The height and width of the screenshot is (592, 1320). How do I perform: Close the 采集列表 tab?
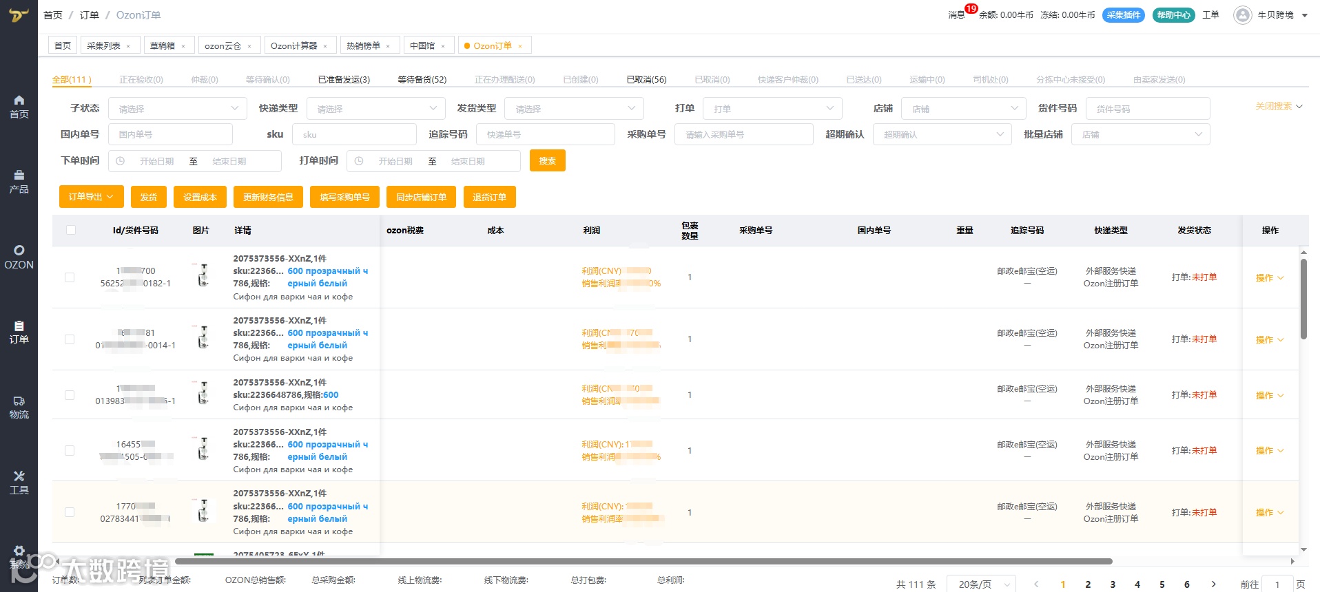coord(128,46)
